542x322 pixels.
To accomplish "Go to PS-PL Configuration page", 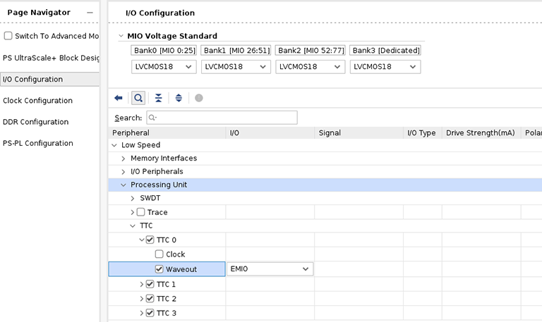I will point(38,143).
